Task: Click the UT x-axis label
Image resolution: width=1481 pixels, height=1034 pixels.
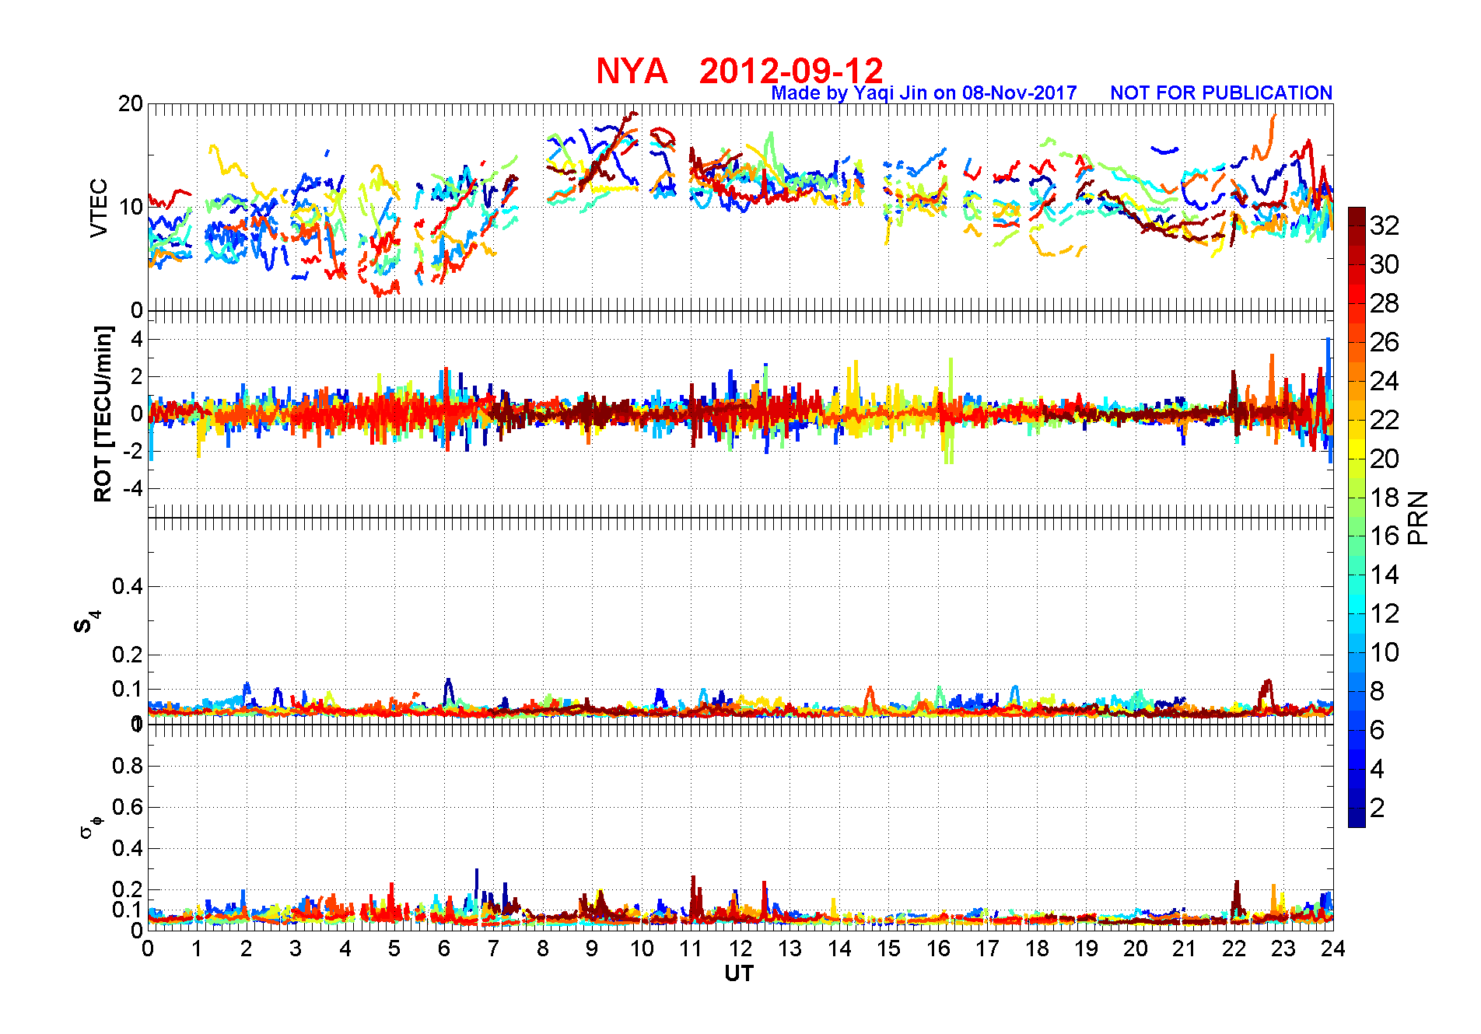Action: pyautogui.click(x=739, y=973)
